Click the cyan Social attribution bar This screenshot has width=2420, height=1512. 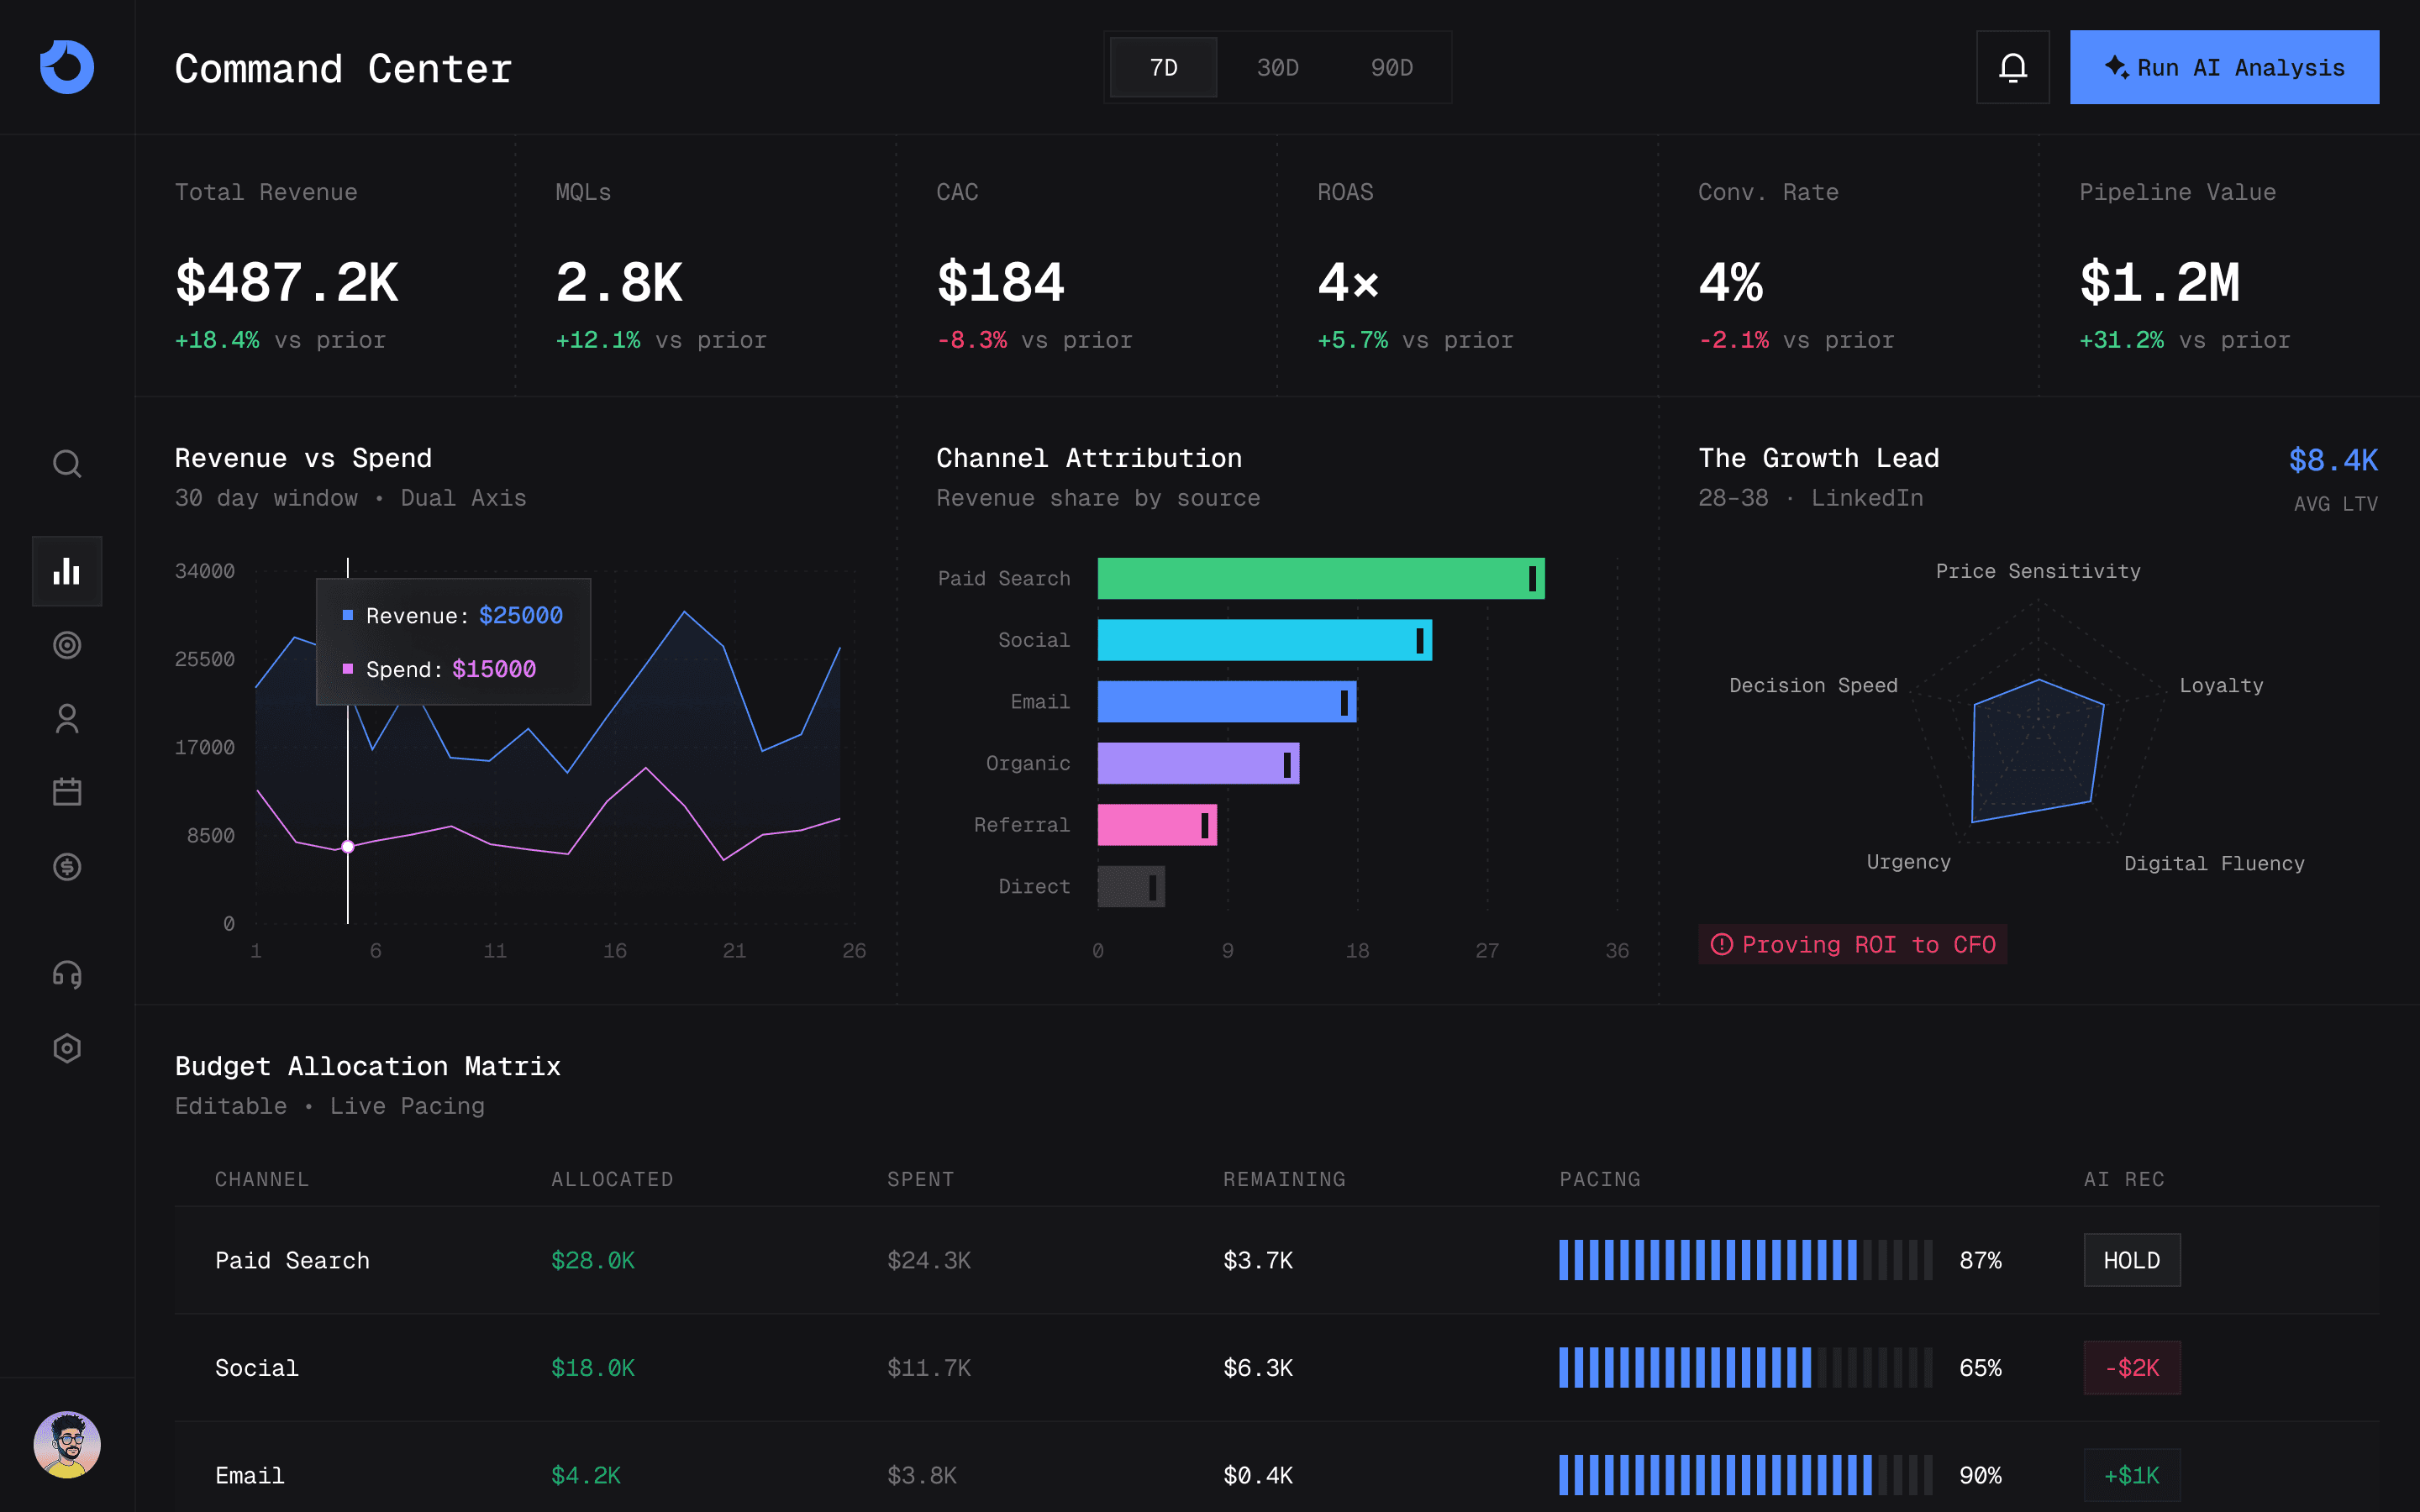click(1265, 640)
